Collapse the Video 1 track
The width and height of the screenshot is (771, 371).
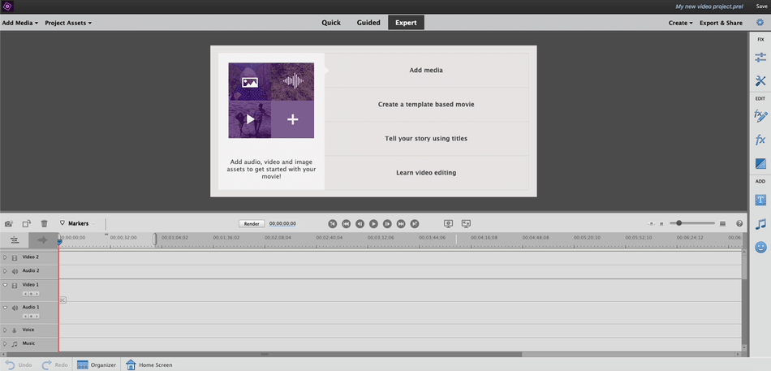click(x=5, y=285)
